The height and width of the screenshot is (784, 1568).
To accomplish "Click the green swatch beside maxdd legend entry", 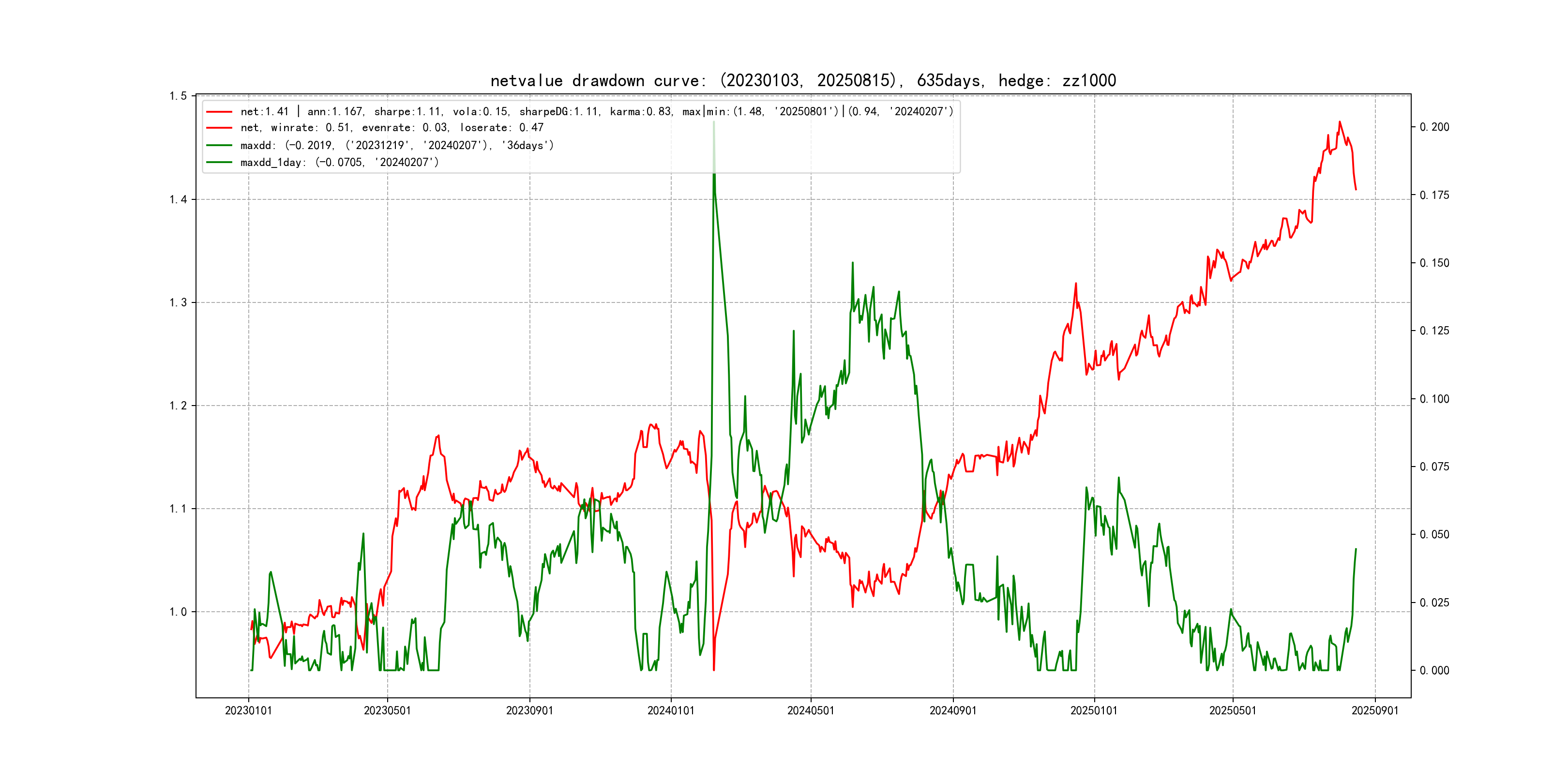I will [x=219, y=146].
